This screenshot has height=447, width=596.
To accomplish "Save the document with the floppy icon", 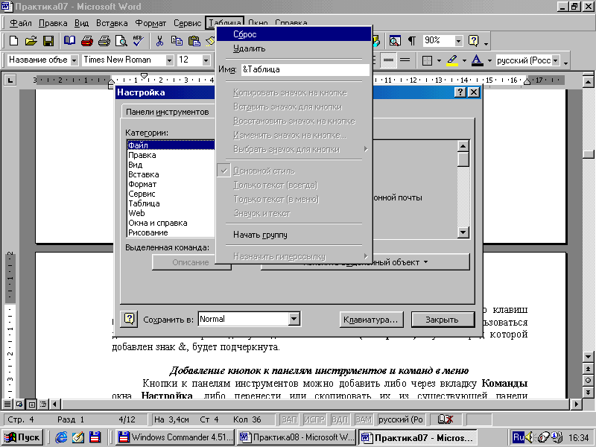I will pos(48,41).
